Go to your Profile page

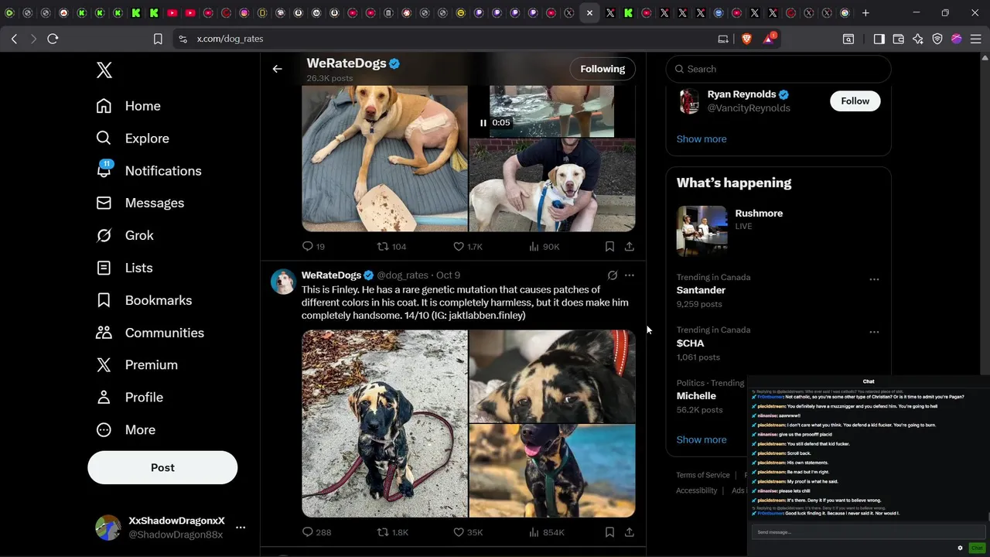tap(129, 397)
